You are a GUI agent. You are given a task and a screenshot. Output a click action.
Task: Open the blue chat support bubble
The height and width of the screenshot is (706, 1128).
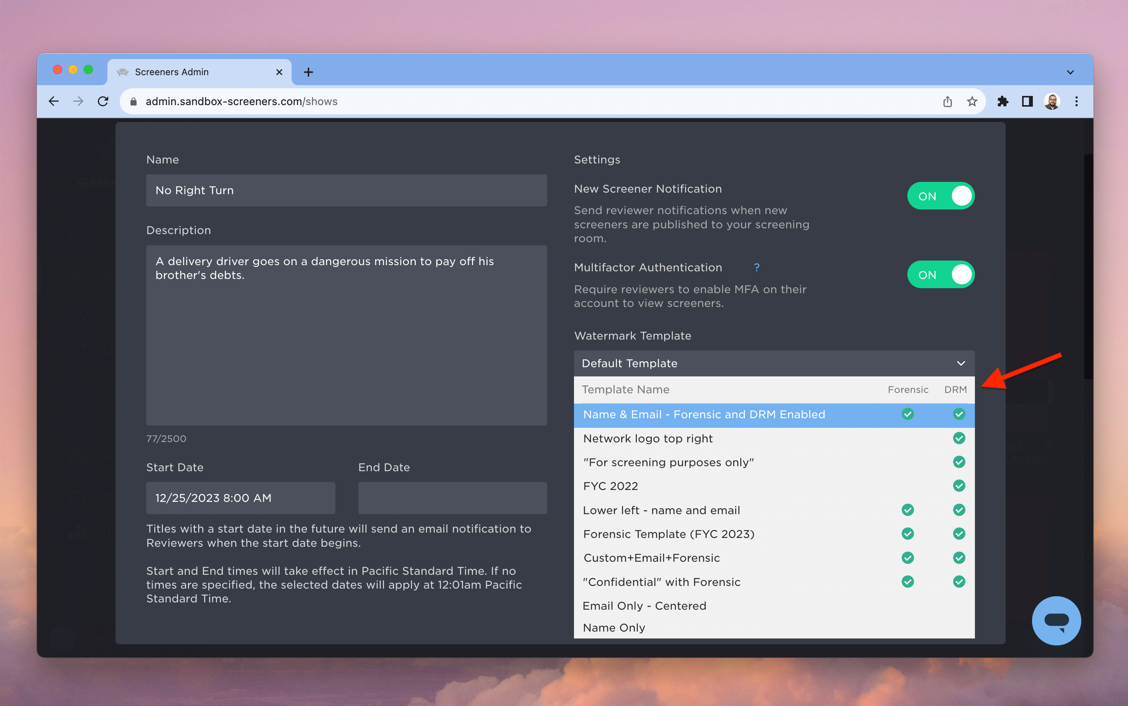(x=1056, y=620)
